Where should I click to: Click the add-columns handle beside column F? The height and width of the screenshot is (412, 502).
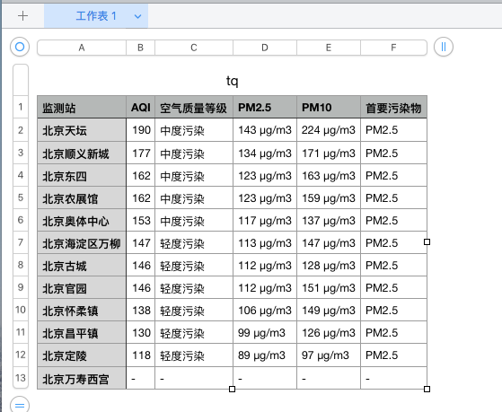point(444,47)
